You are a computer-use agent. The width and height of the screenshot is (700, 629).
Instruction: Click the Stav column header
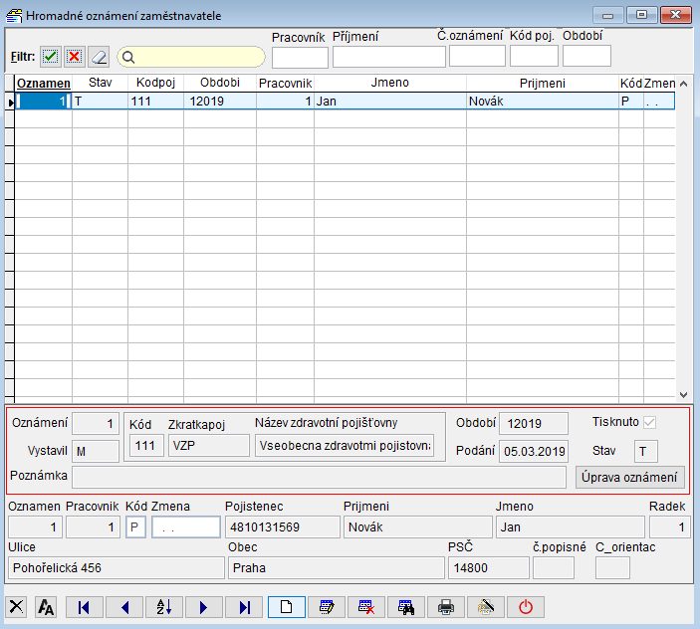pos(100,83)
